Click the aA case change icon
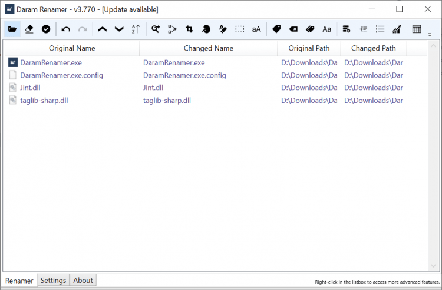442x290 pixels. [256, 29]
